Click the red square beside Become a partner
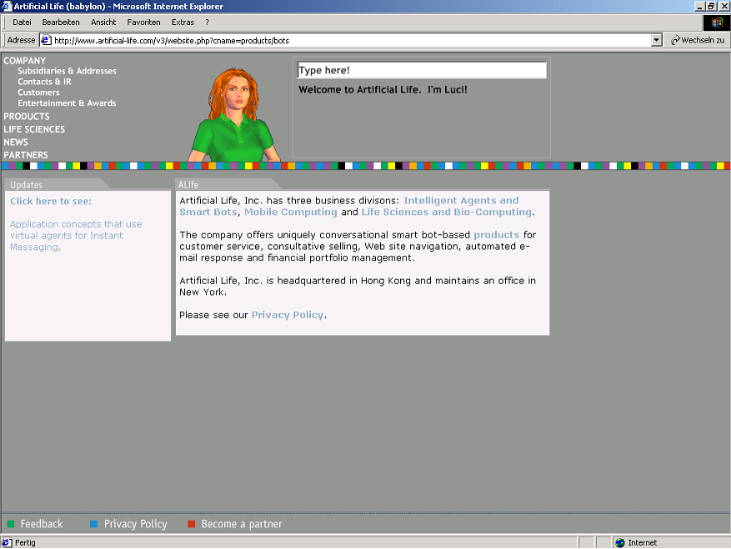Viewport: 731px width, 549px height. pyautogui.click(x=191, y=524)
